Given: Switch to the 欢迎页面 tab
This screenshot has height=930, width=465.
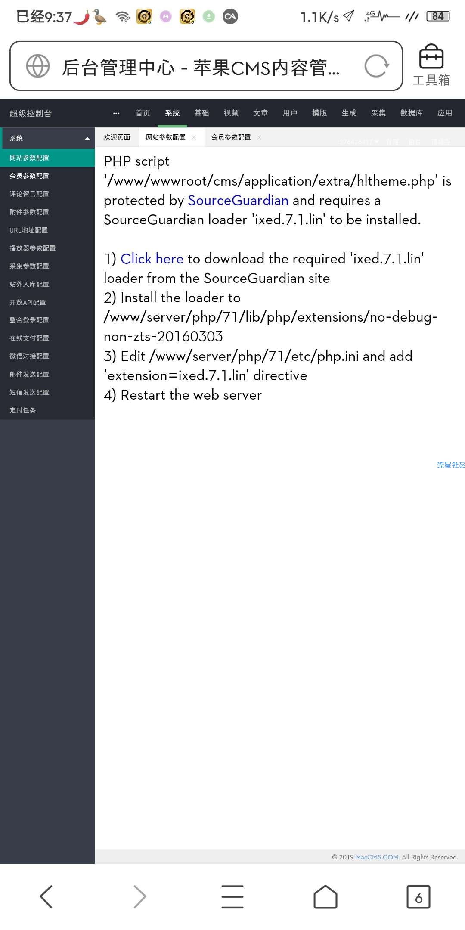Looking at the screenshot, I should point(117,137).
